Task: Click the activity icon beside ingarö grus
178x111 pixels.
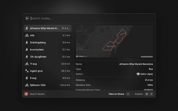Action: [x=27, y=71]
